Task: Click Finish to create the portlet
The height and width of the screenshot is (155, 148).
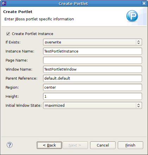Action: [130, 145]
